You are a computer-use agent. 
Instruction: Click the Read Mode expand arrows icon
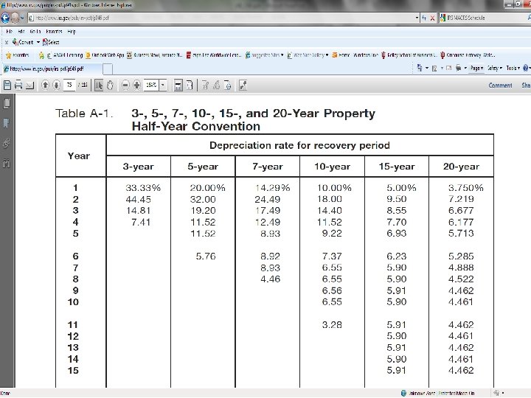click(x=243, y=85)
